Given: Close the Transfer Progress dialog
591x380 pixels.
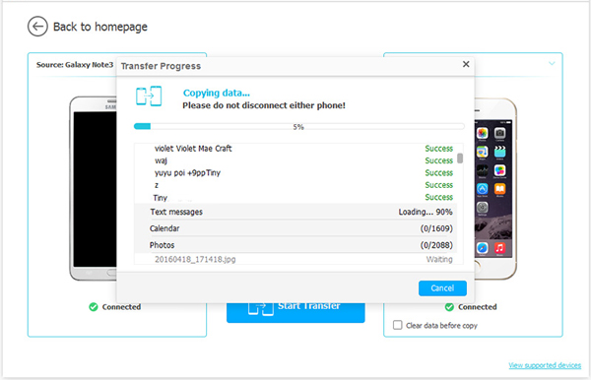Looking at the screenshot, I should click(x=466, y=64).
